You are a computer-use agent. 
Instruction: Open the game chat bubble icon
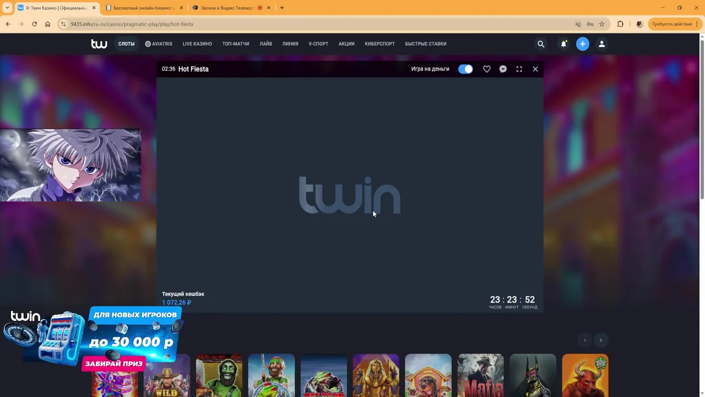coord(503,69)
